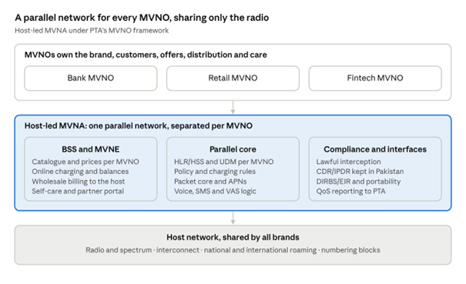Click 'CDR/IPDR kept in Pakistan' line
The image size is (466, 284).
click(360, 172)
